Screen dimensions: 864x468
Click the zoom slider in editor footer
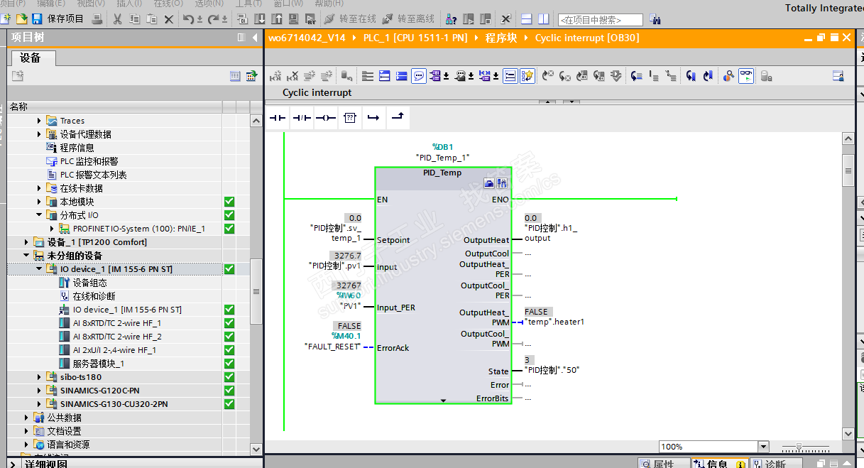[799, 447]
